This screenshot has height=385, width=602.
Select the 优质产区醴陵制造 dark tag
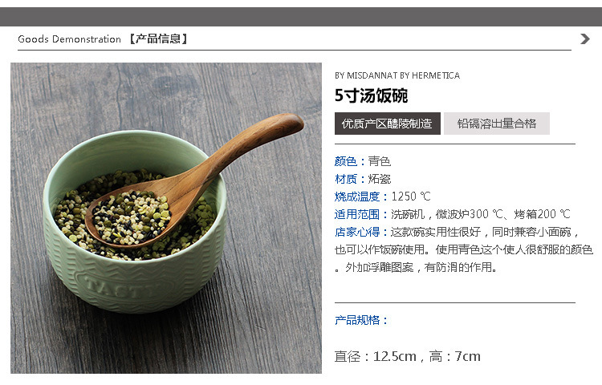point(388,124)
